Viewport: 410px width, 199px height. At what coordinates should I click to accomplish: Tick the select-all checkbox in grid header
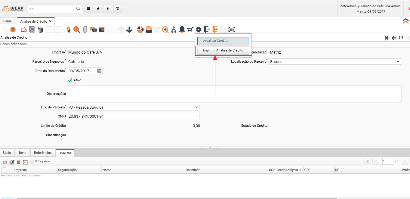coord(4,170)
